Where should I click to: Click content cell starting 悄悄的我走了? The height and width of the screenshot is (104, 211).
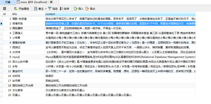click(120, 28)
